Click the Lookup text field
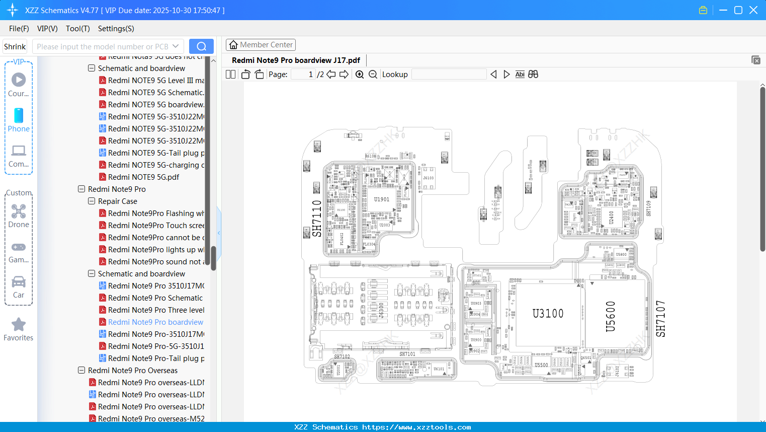 (449, 75)
